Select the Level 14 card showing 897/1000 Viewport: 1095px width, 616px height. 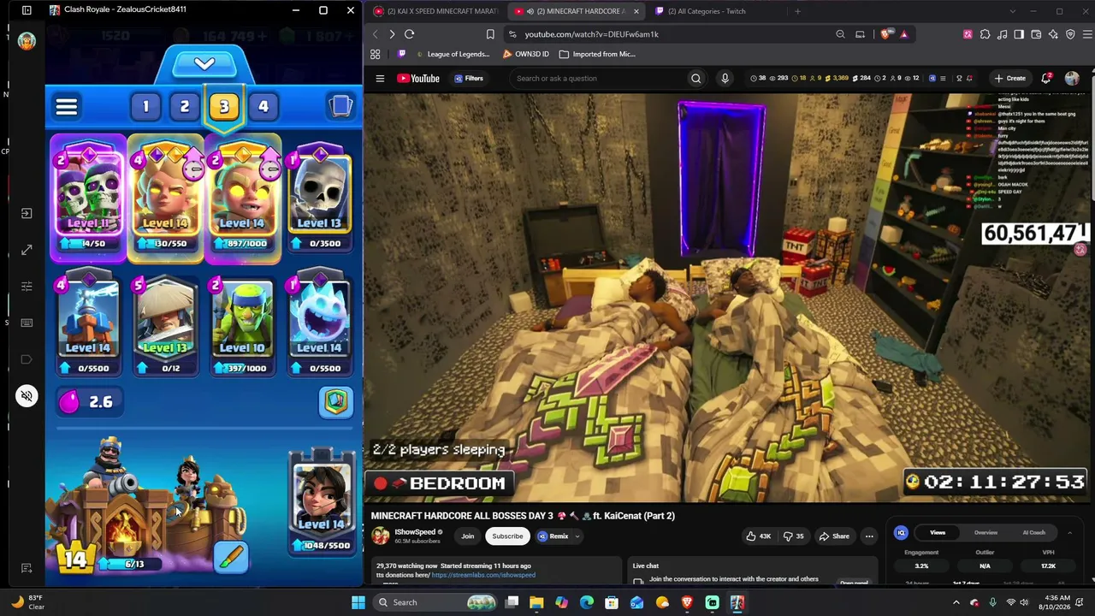[242, 198]
